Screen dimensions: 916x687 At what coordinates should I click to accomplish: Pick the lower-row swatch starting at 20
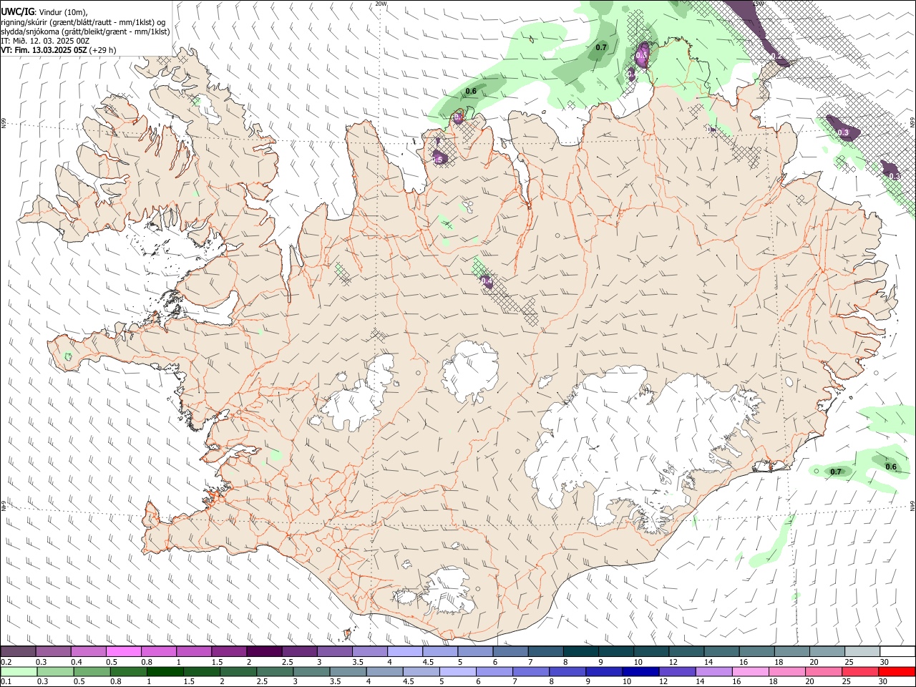point(823,671)
